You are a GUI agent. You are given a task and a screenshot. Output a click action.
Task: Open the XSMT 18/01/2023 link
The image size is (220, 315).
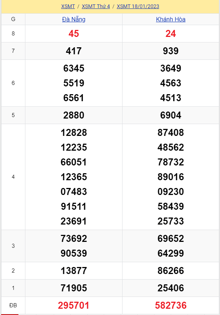click(x=138, y=6)
